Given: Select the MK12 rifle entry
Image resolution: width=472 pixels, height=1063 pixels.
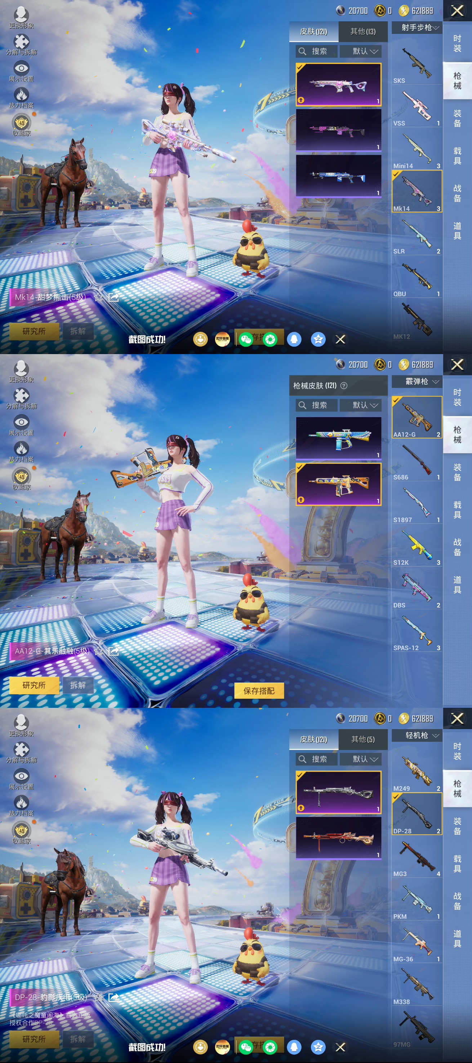Looking at the screenshot, I should point(417,320).
